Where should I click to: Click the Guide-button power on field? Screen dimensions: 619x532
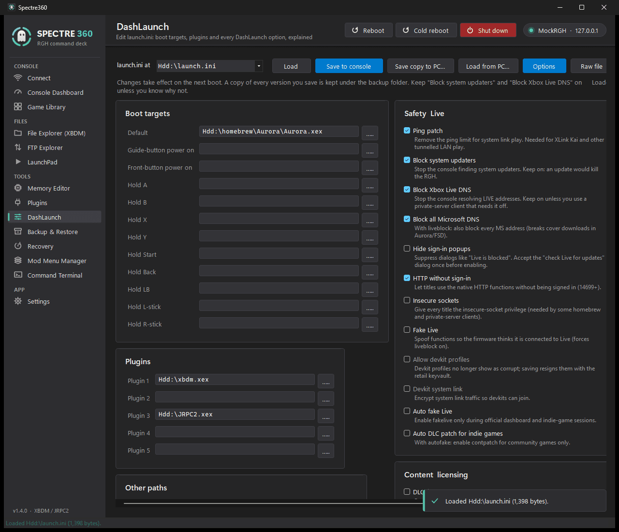[x=279, y=149]
